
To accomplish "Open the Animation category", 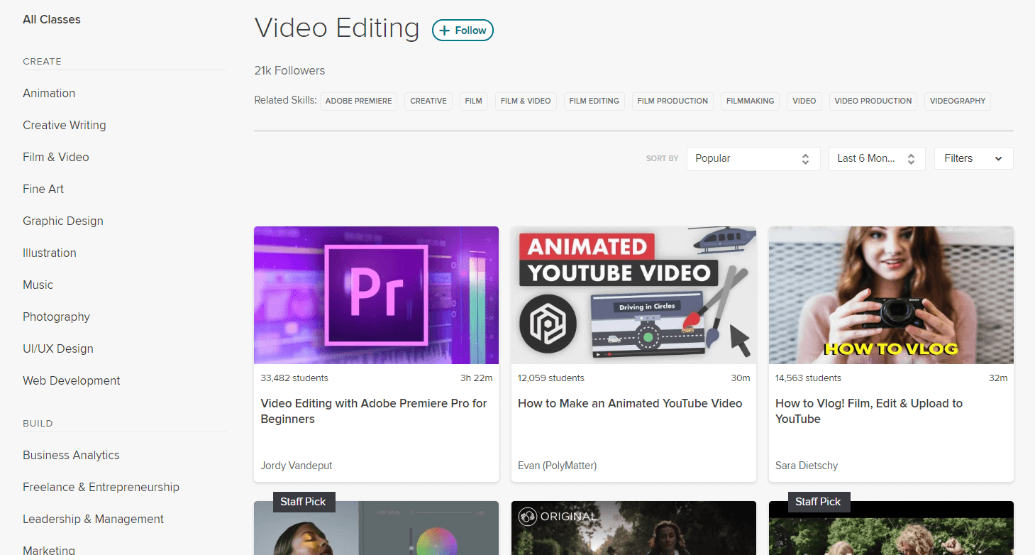I will pyautogui.click(x=49, y=93).
